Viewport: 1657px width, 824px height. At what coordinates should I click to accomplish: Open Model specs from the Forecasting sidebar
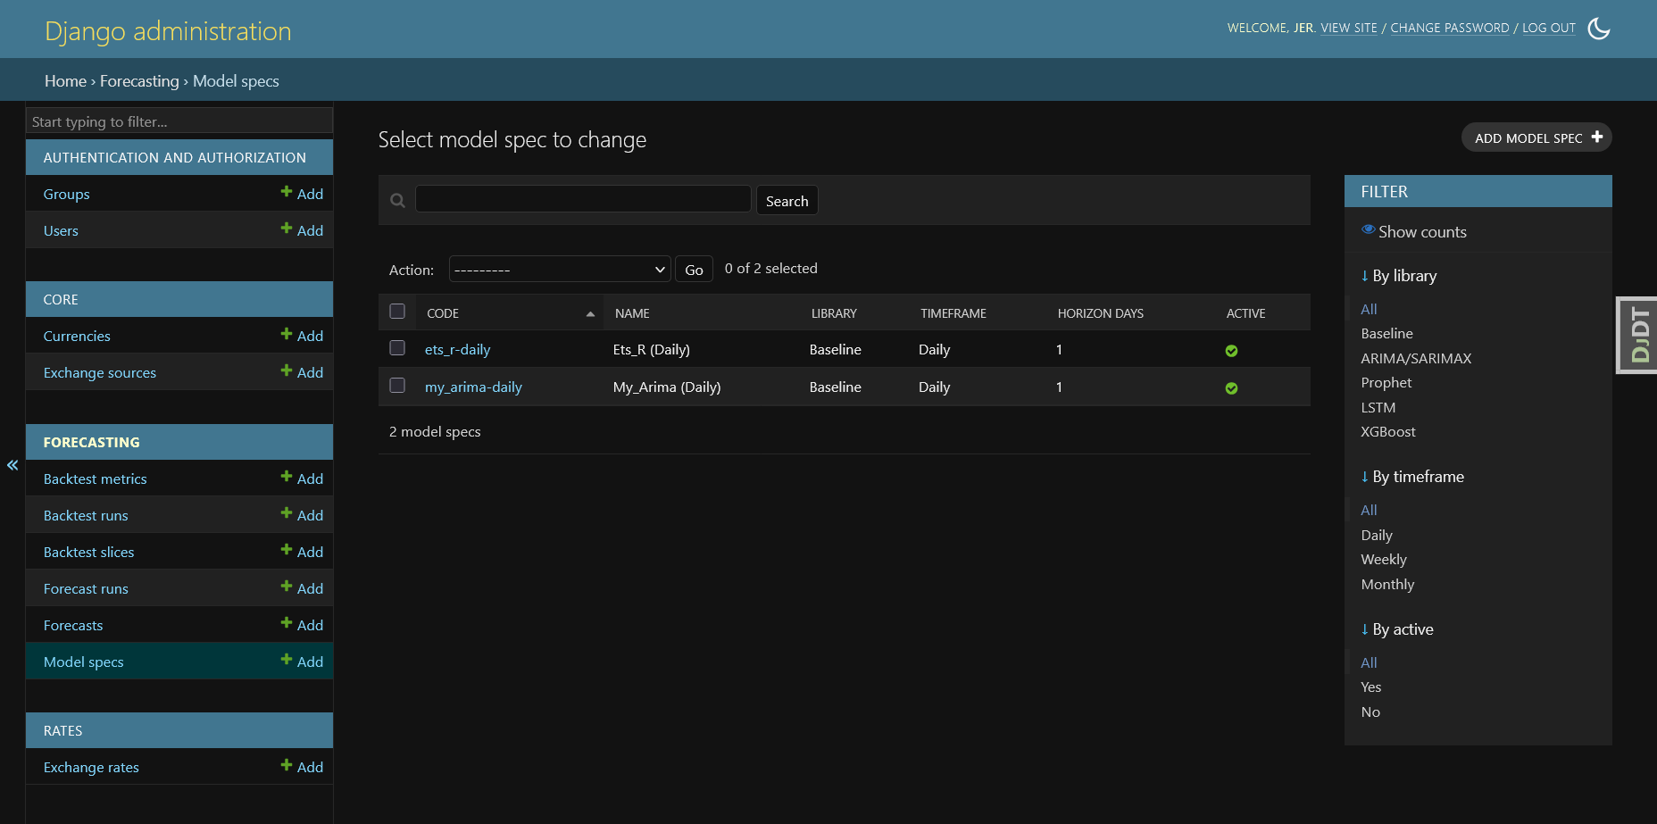coord(83,661)
